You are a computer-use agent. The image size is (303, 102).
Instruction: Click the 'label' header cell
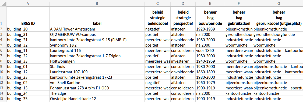pyautogui.click(x=97, y=17)
